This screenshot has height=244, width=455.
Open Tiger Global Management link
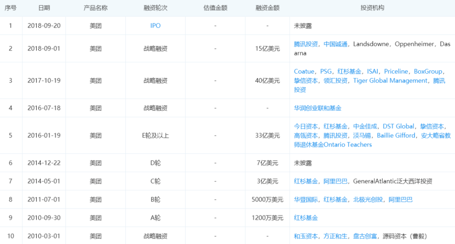pos(390,80)
